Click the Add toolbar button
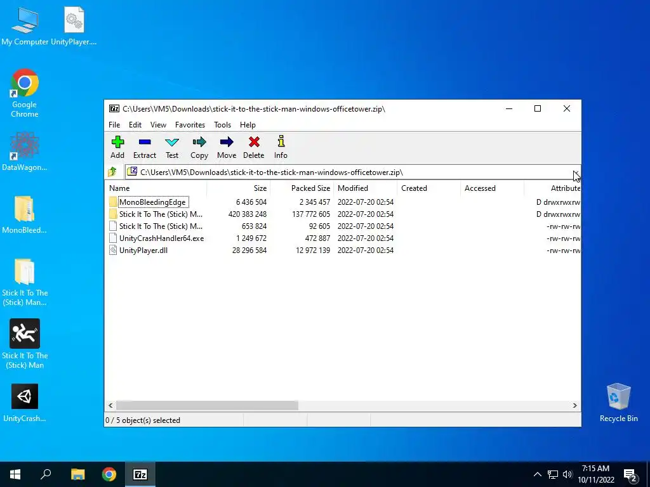The image size is (650, 487). (x=117, y=147)
